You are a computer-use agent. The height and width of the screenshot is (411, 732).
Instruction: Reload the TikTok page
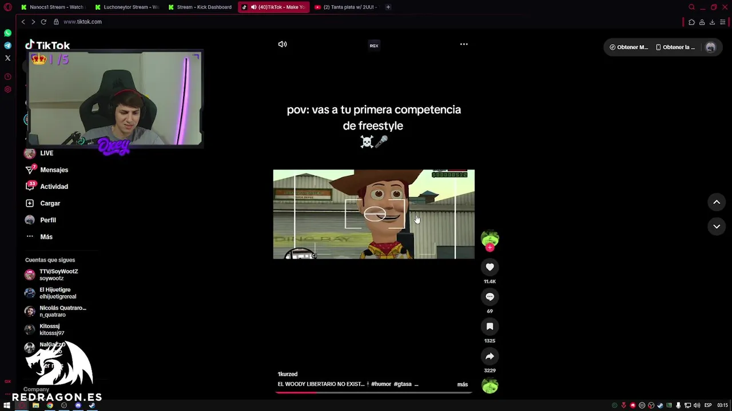click(x=43, y=22)
